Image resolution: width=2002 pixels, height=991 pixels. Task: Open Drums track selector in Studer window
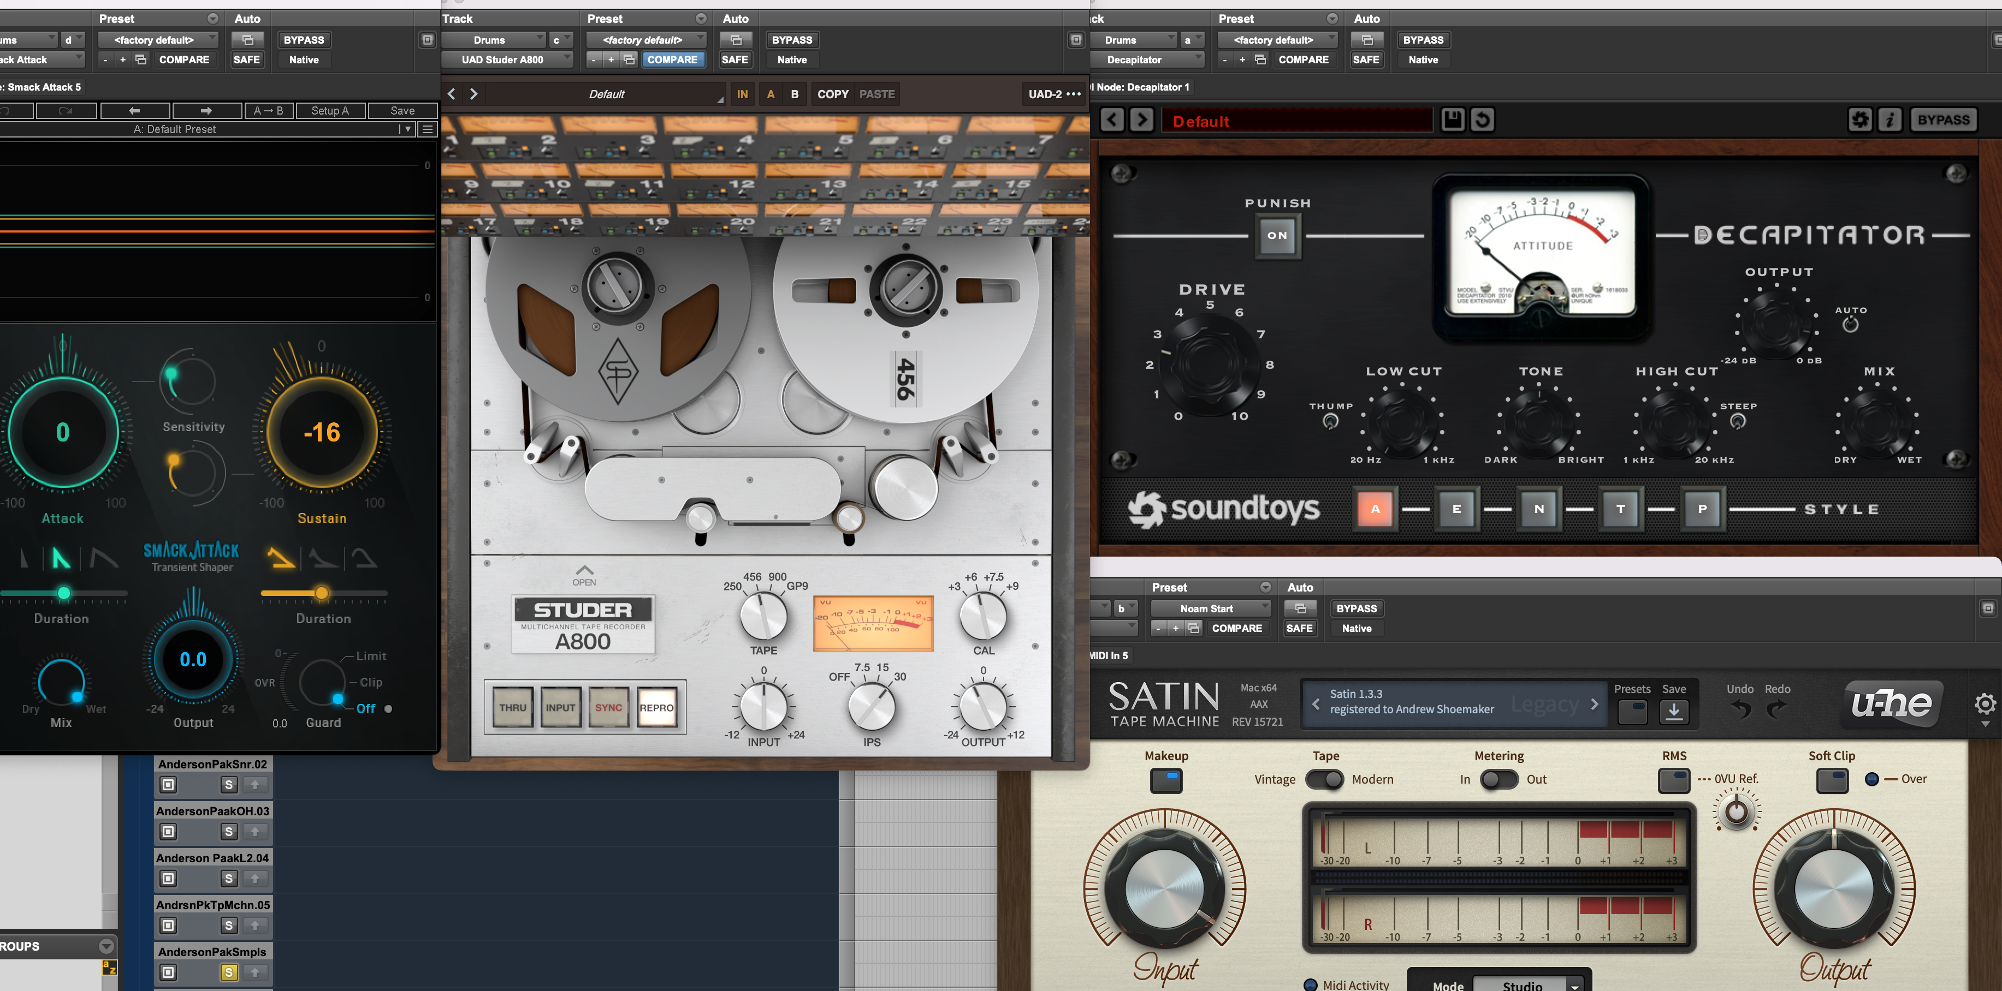point(493,40)
